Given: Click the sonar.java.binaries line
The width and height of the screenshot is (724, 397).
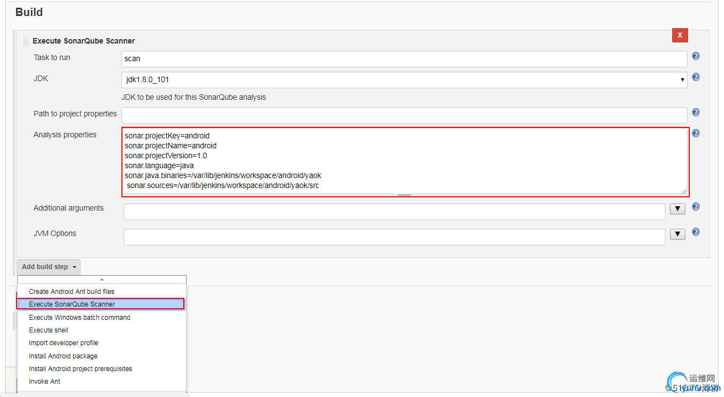Looking at the screenshot, I should pyautogui.click(x=223, y=175).
